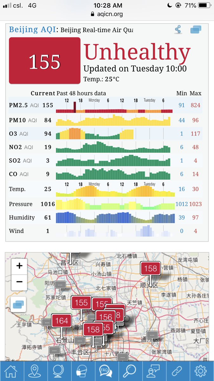Screen dimensions: 214x381
Task: Open the world globe icon
Action: [x=59, y=371]
